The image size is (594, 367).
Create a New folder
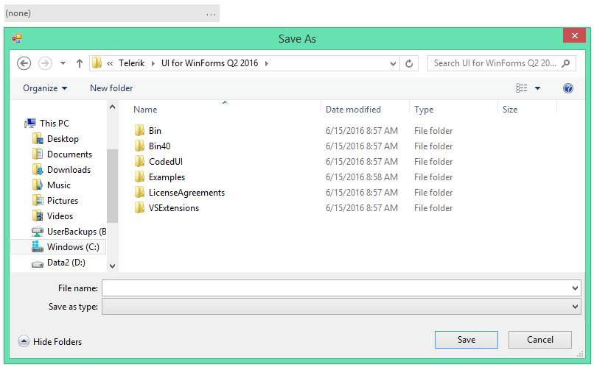pos(111,88)
